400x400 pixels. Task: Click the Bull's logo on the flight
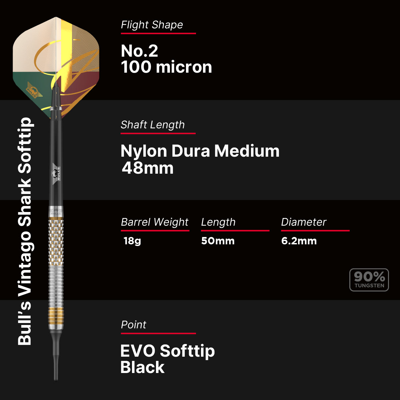click(x=34, y=89)
